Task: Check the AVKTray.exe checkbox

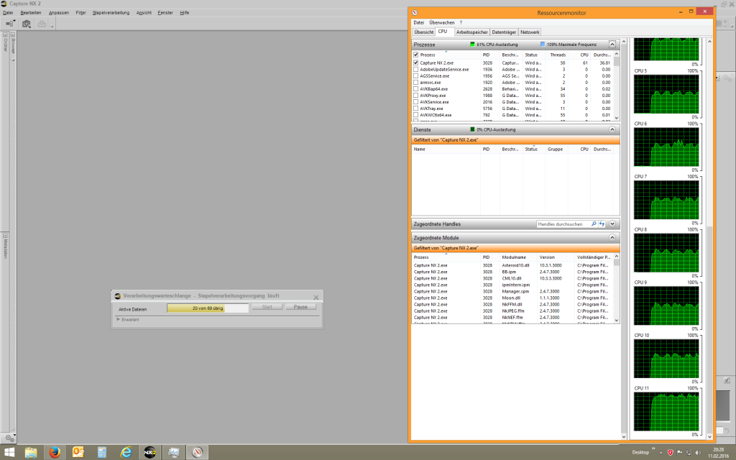Action: [x=416, y=109]
